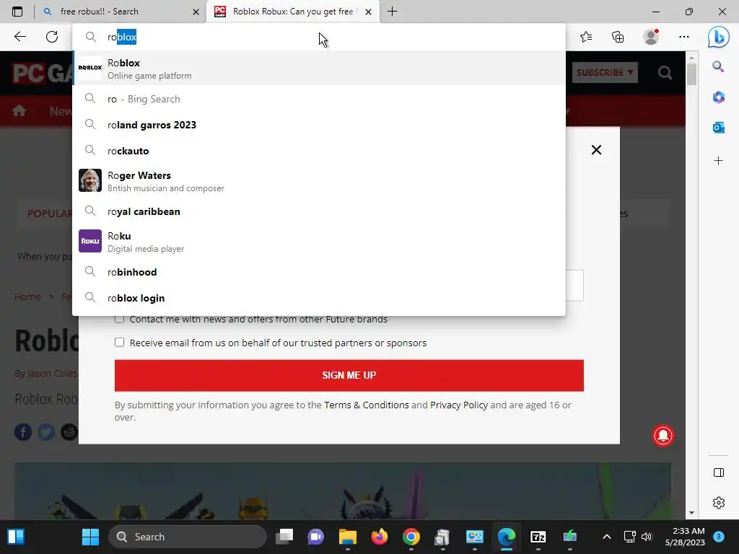
Task: Open File Explorer from the taskbar
Action: coord(348,537)
